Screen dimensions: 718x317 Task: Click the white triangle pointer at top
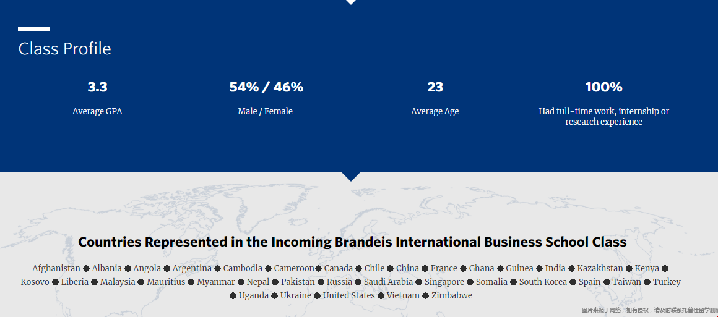point(351,2)
